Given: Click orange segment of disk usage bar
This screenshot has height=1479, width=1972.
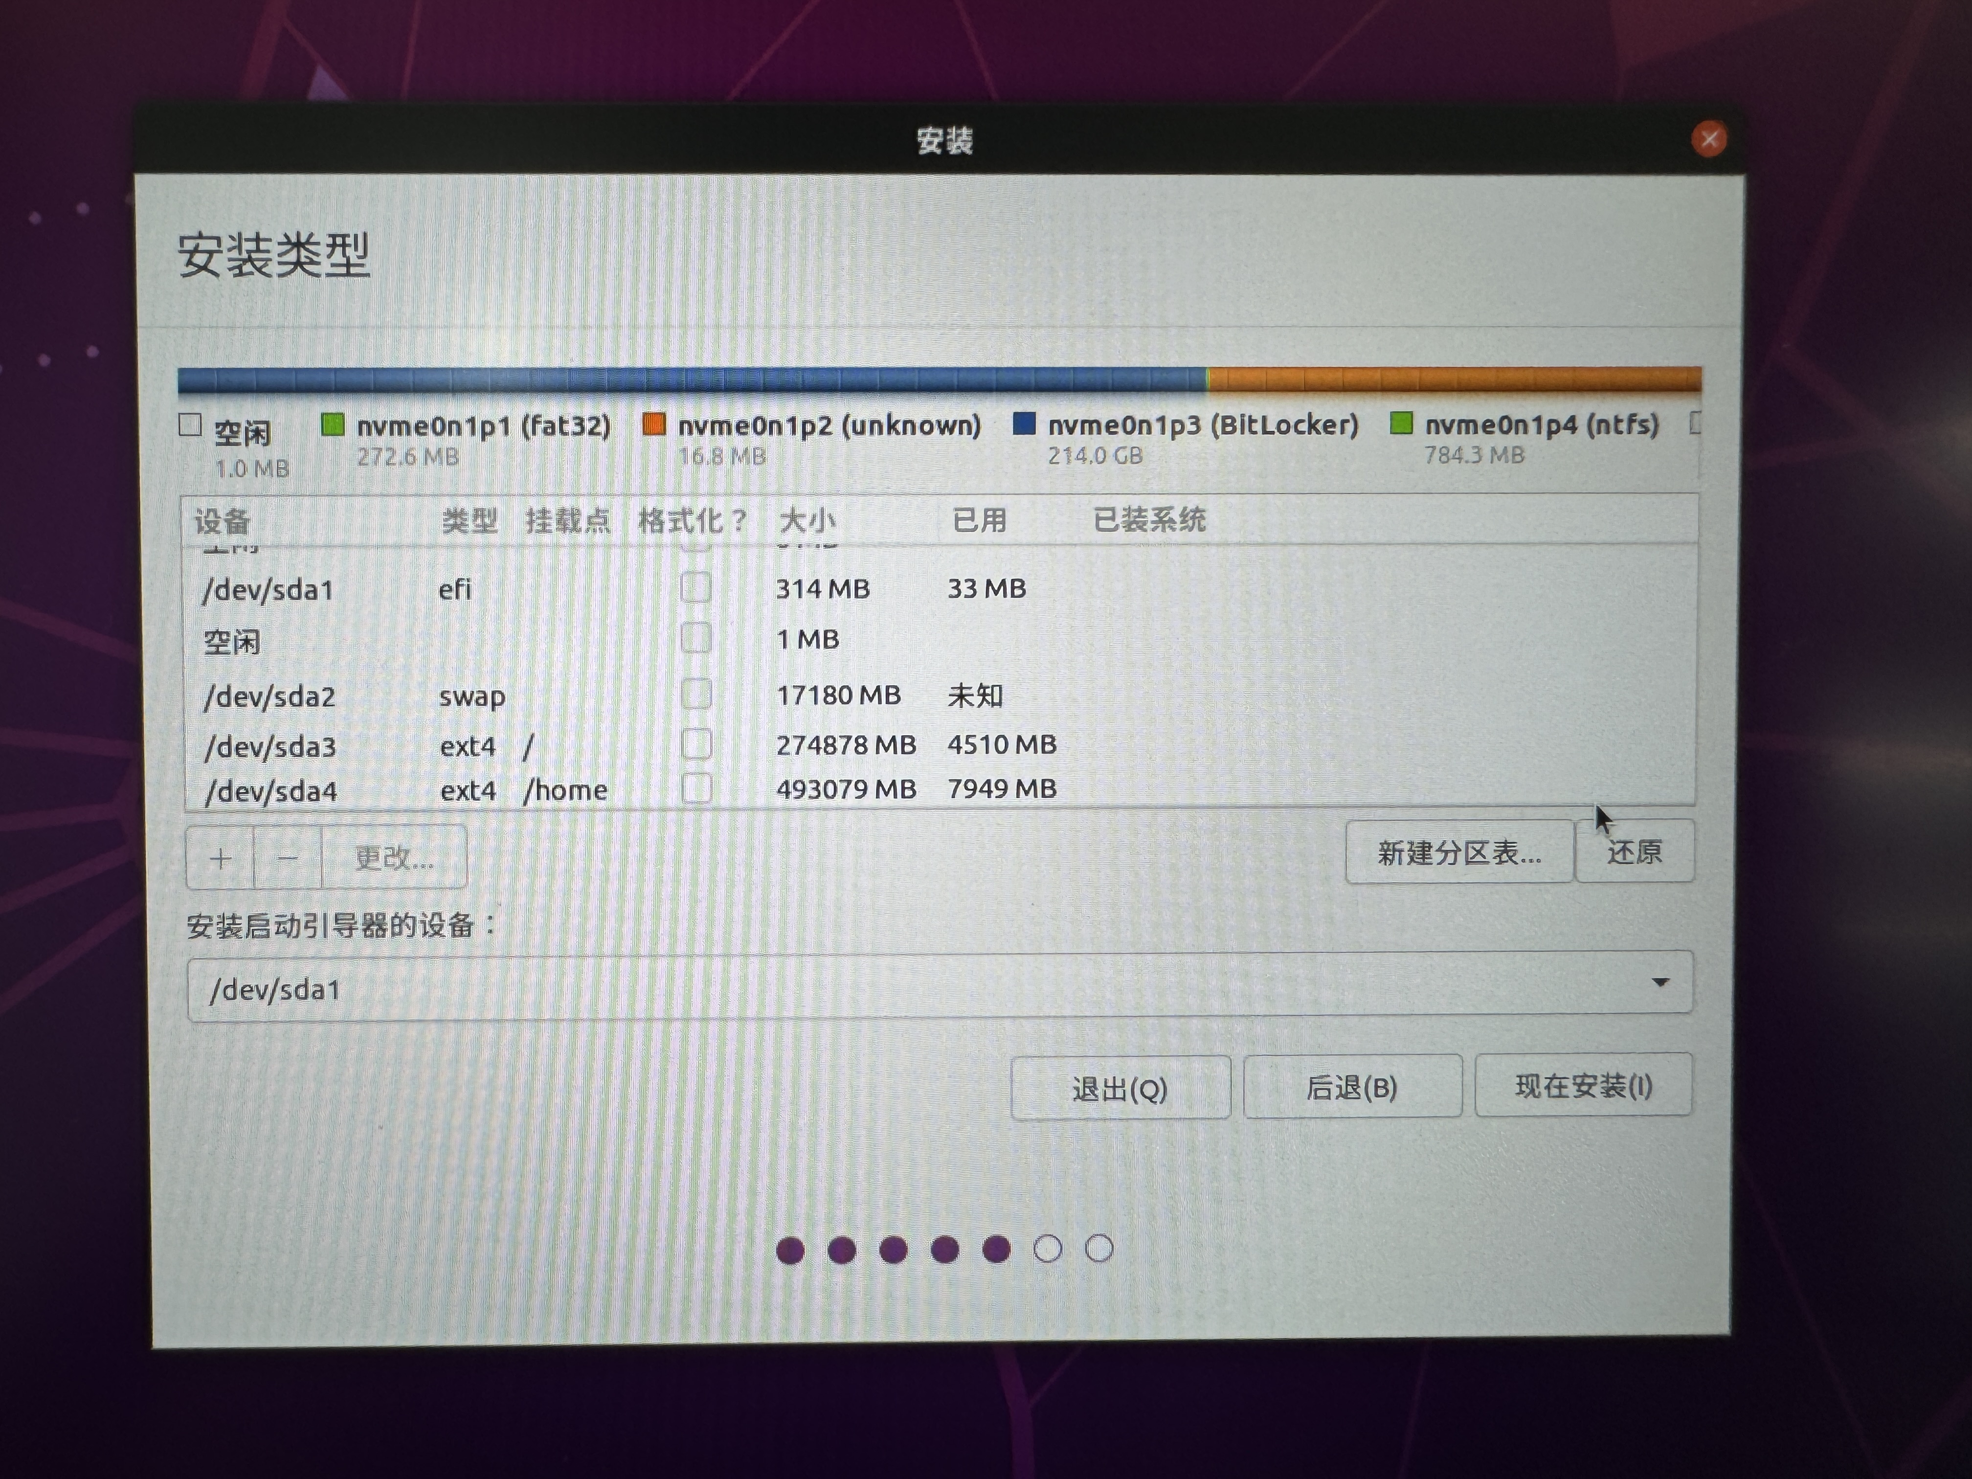Looking at the screenshot, I should (x=1455, y=379).
